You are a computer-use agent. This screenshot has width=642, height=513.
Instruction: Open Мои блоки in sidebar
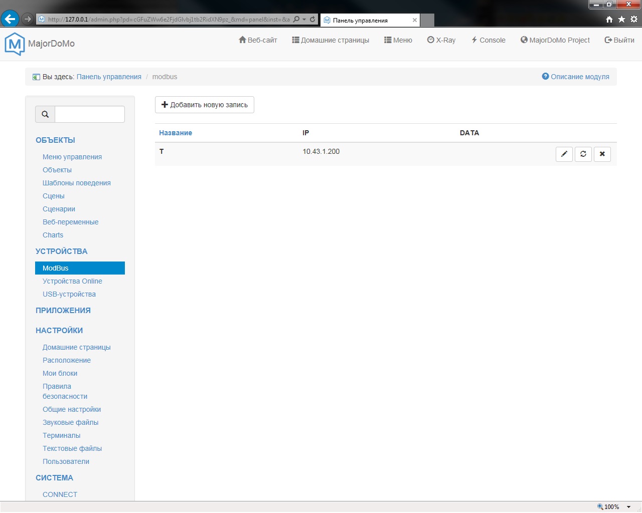tap(60, 373)
